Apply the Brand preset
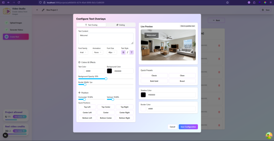 pyautogui.click(x=182, y=81)
